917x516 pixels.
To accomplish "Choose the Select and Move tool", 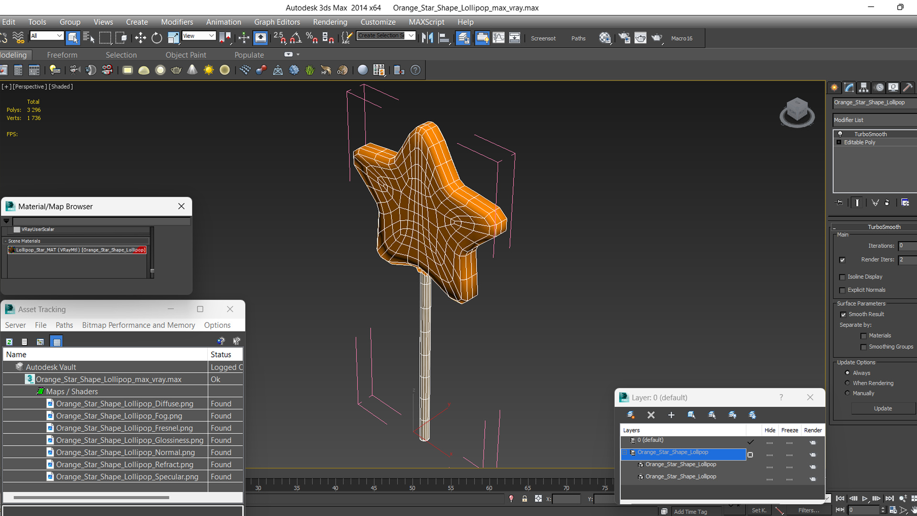I will [x=140, y=38].
